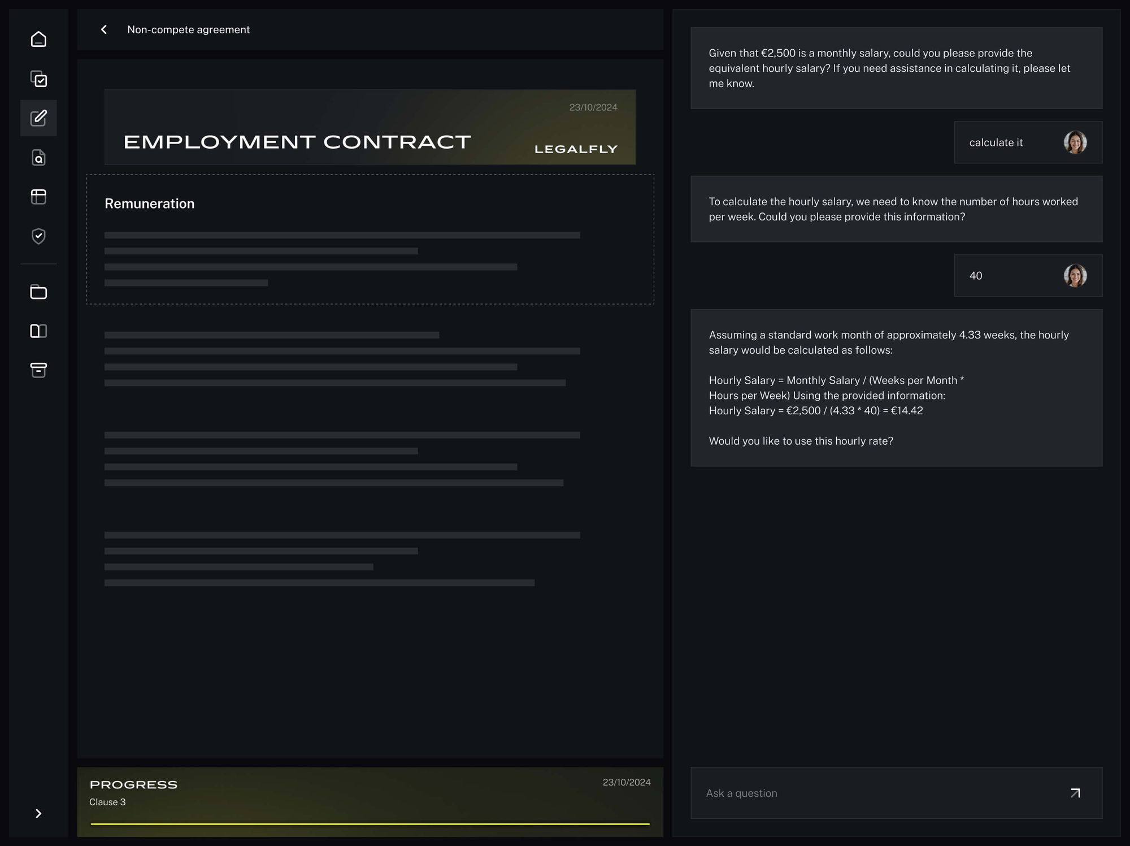The width and height of the screenshot is (1130, 846).
Task: Click the yellow progress bar for Clause 3
Action: pyautogui.click(x=370, y=824)
